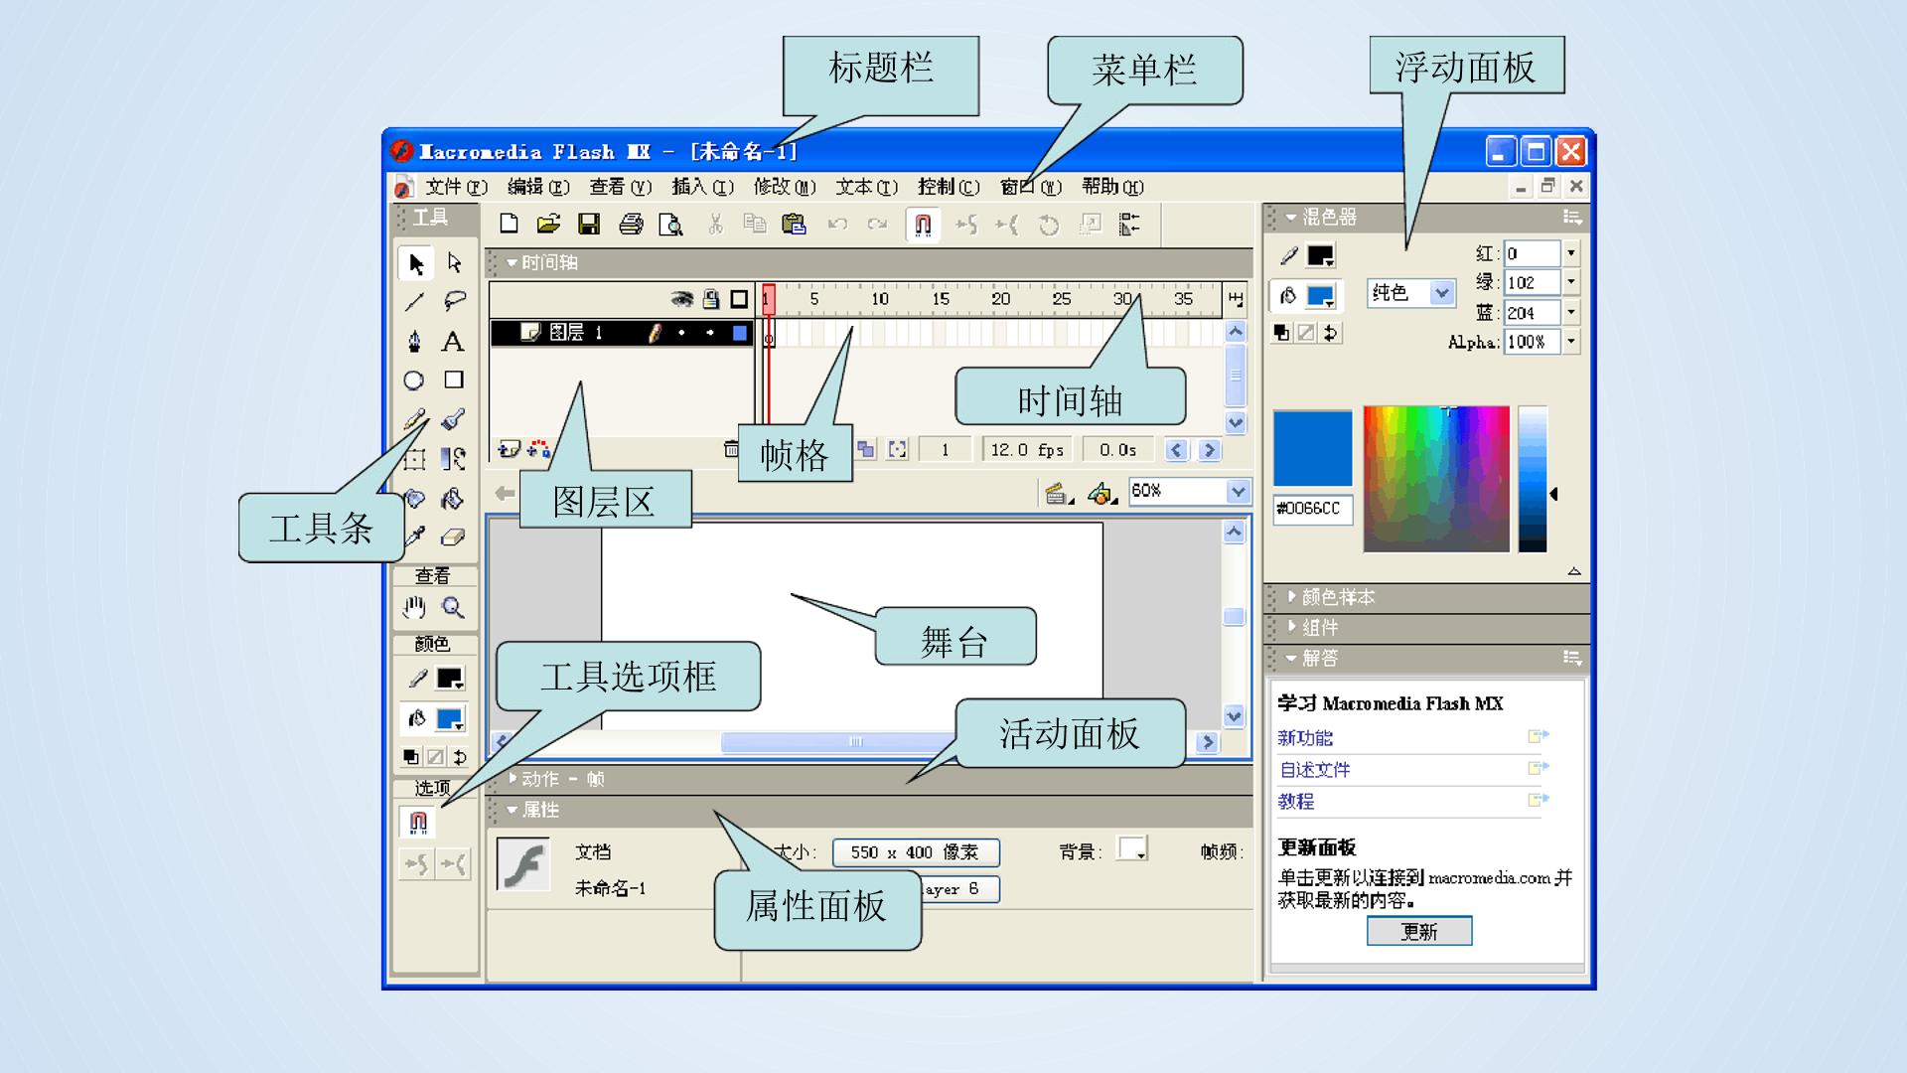Select the Text tool

point(453,342)
